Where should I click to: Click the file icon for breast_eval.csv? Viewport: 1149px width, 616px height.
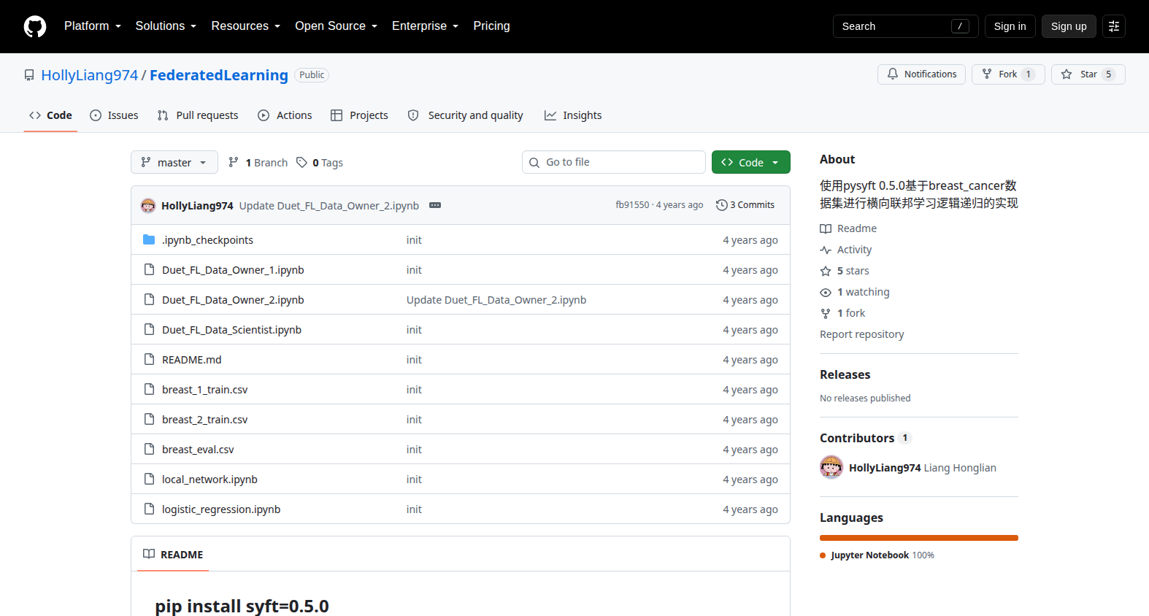(149, 449)
